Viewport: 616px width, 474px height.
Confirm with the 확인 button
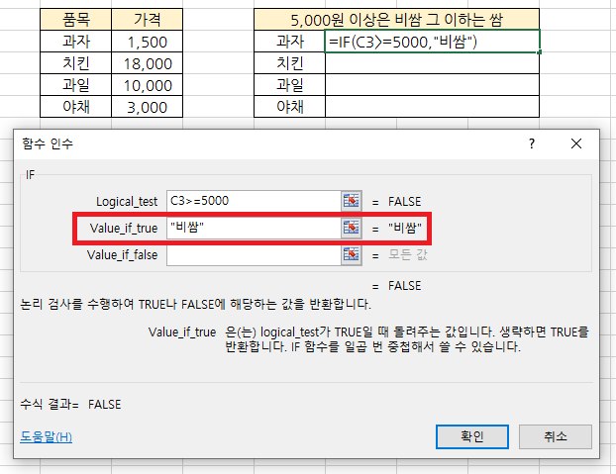471,436
